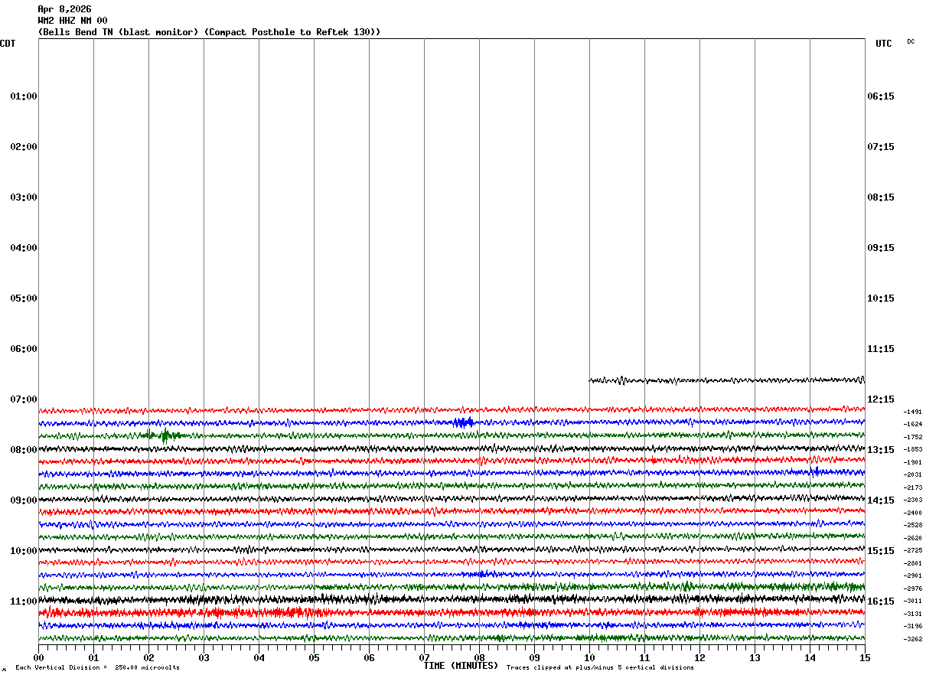Click the blue event burst near minute 08
Screen dimensions: 926x678
tap(464, 422)
